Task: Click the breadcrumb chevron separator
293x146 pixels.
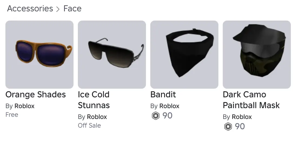Action: pos(58,9)
